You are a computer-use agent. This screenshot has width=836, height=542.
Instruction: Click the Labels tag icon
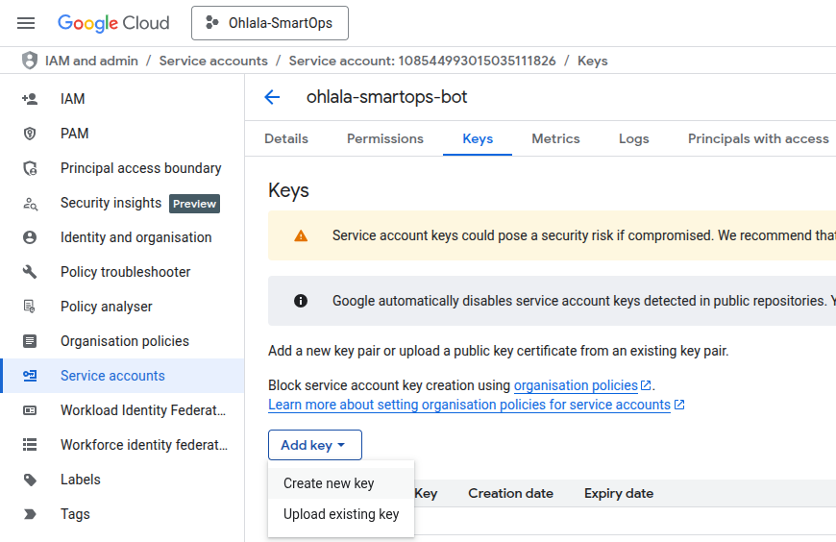pos(30,480)
